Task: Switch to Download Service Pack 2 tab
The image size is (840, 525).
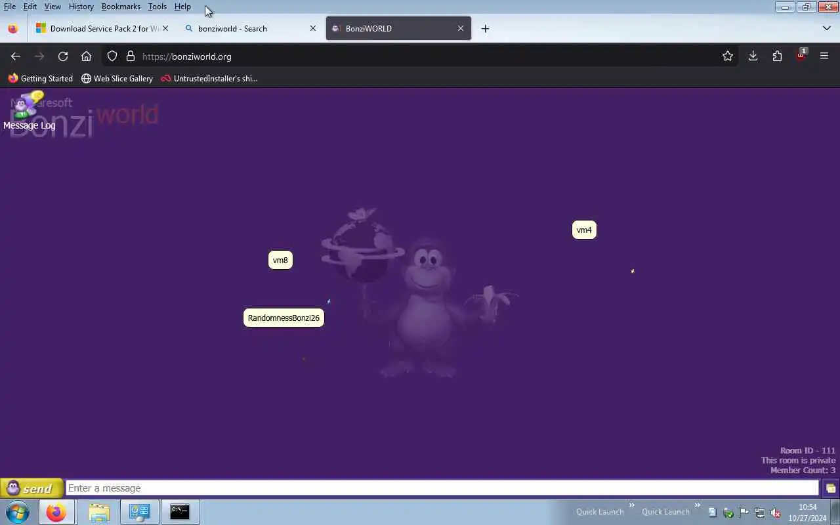Action: [102, 28]
